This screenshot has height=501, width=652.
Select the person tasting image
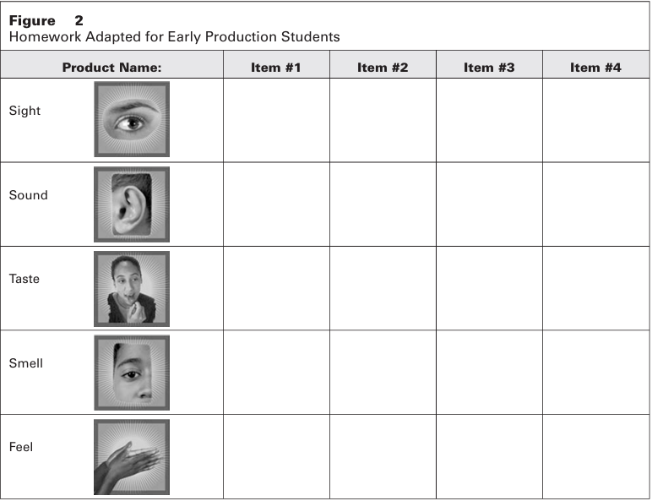pos(131,288)
